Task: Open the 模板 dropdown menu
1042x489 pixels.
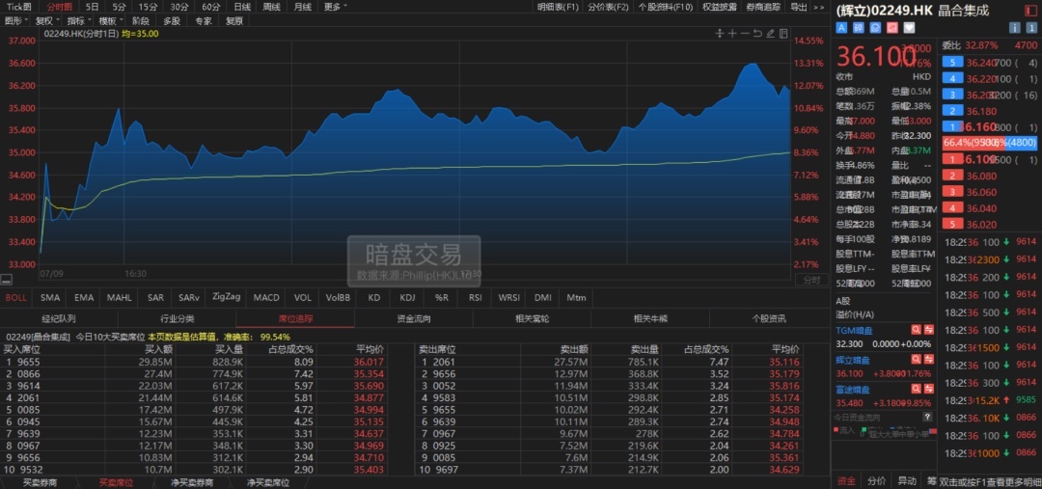Action: pos(110,20)
